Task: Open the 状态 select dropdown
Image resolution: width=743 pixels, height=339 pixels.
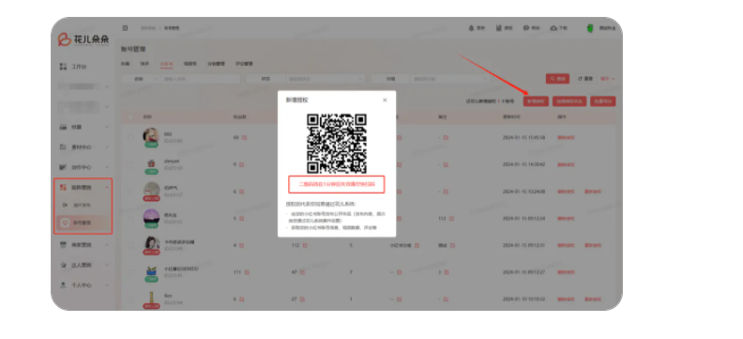Action: pyautogui.click(x=325, y=79)
